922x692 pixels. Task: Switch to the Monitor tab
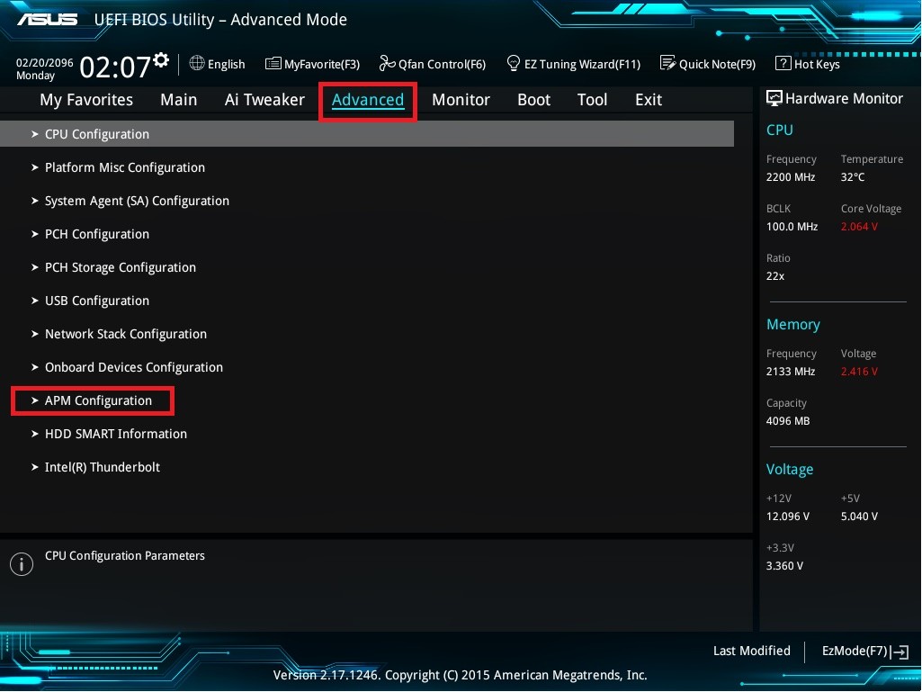461,100
